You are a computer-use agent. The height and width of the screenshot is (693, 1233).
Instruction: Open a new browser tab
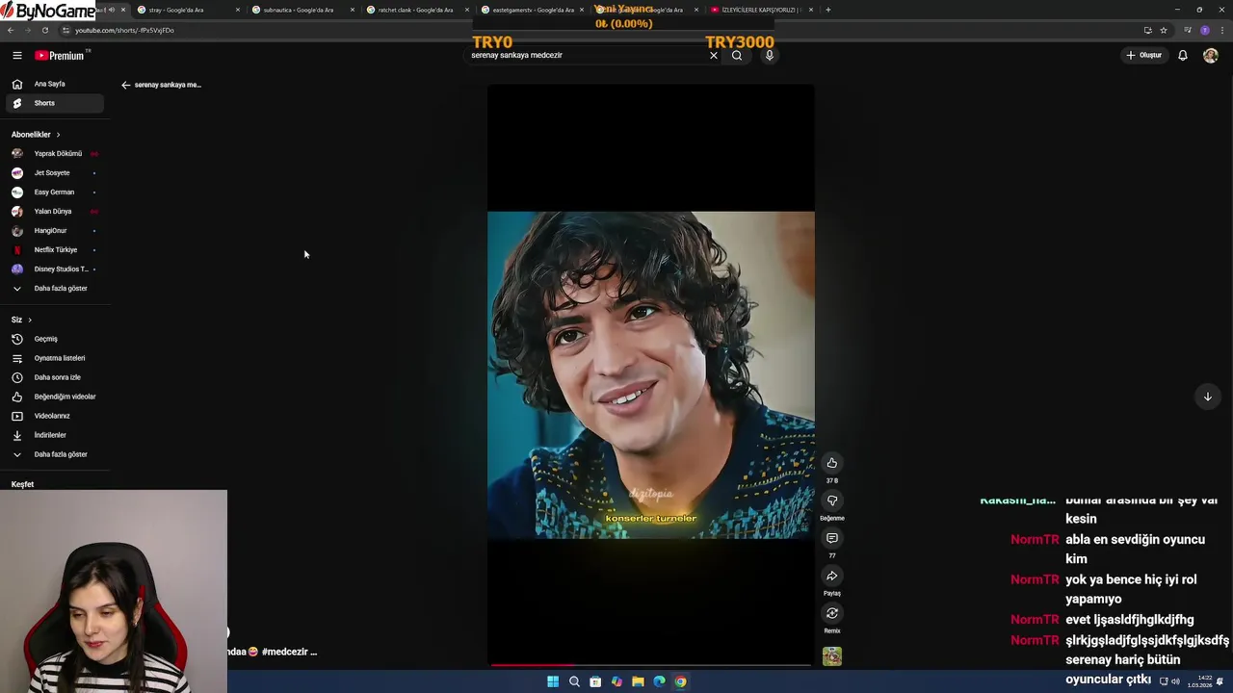point(828,10)
